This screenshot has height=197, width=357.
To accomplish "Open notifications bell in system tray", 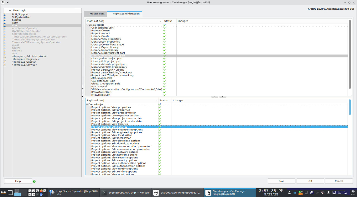I will coord(289,193).
